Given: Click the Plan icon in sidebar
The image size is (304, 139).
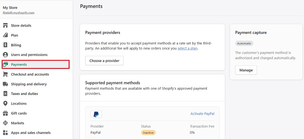Looking at the screenshot, I should coord(5,35).
